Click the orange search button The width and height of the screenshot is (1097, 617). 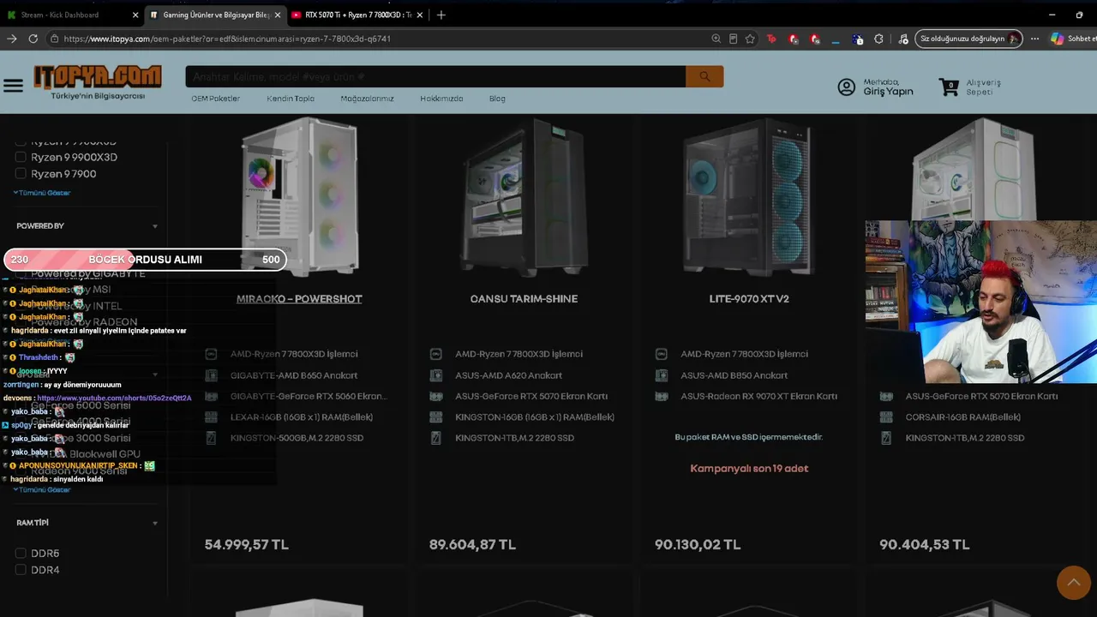[x=704, y=76]
